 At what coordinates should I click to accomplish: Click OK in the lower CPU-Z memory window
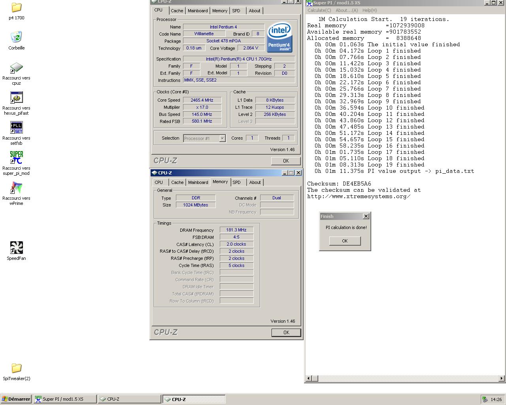tap(286, 333)
